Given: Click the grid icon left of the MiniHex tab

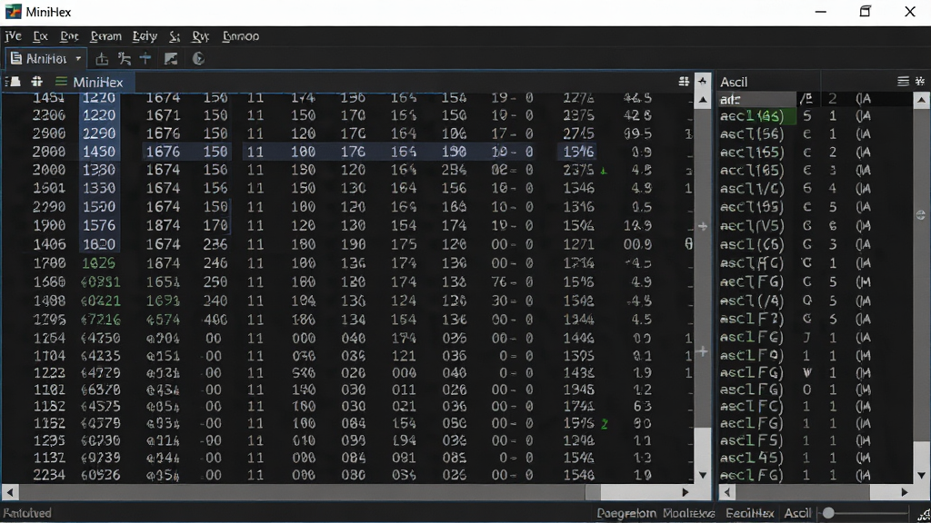Looking at the screenshot, I should point(36,81).
